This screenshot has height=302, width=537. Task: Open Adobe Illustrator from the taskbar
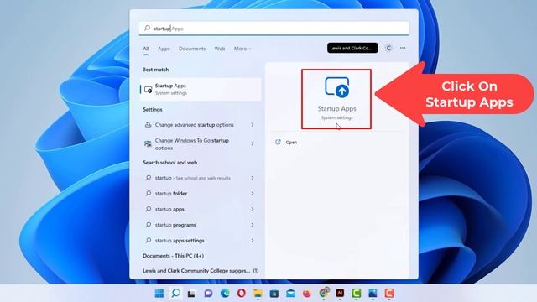[340, 293]
